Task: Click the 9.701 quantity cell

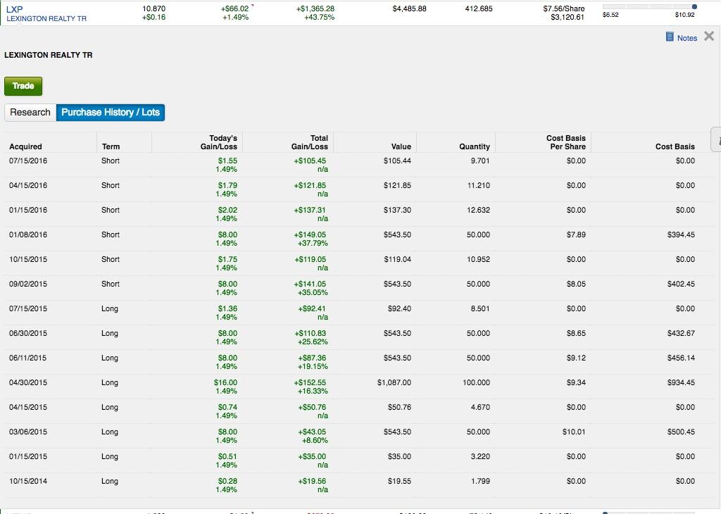Action: pos(480,161)
